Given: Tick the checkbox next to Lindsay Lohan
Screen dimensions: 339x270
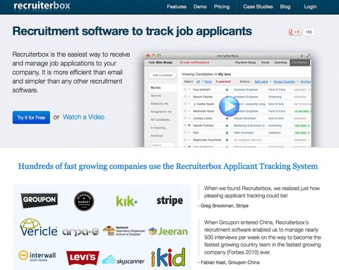Looking at the screenshot, I should 185,118.
